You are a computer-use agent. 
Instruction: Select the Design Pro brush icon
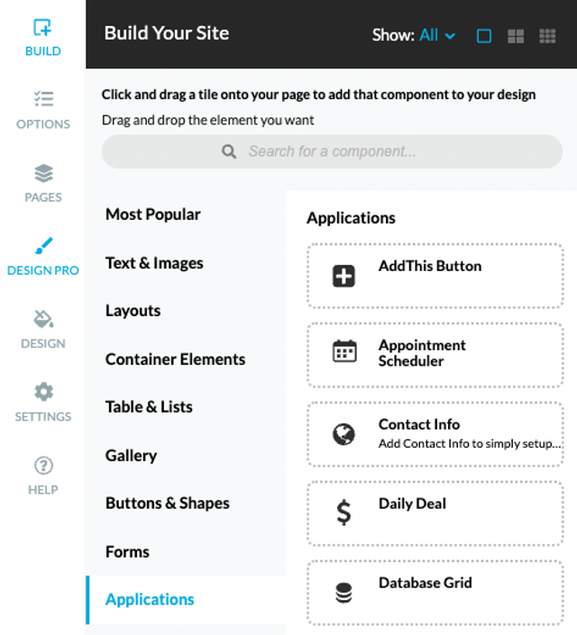[x=43, y=246]
